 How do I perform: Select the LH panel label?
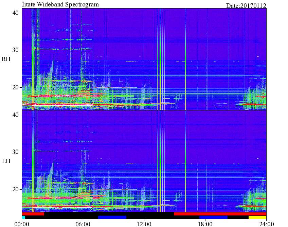tap(6, 161)
